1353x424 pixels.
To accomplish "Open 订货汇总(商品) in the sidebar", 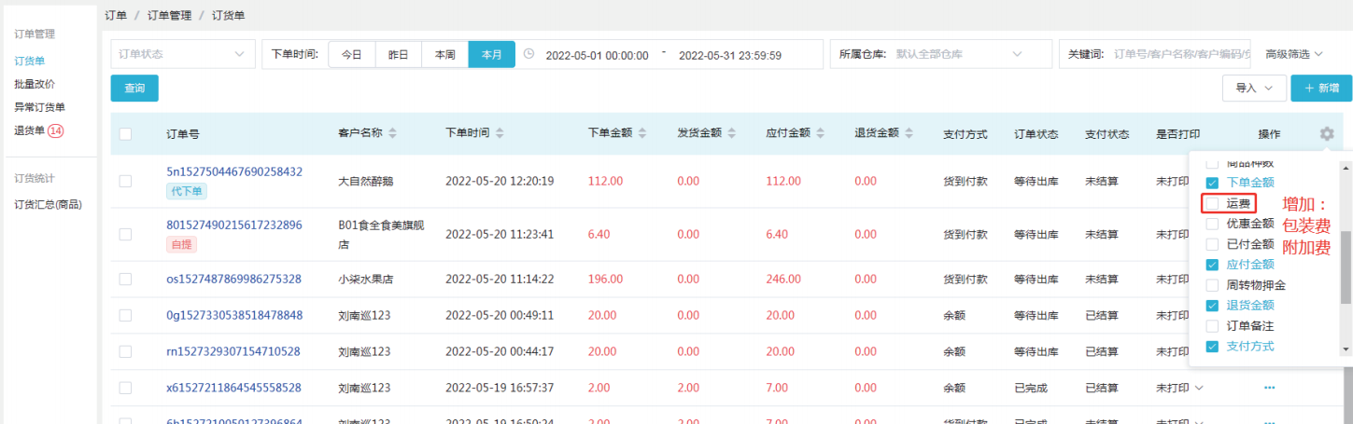I will coord(48,204).
